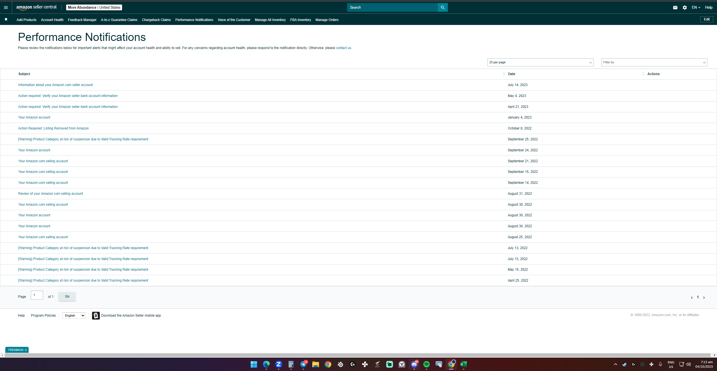Open Feedback Manager
This screenshot has height=371, width=717.
[x=82, y=20]
